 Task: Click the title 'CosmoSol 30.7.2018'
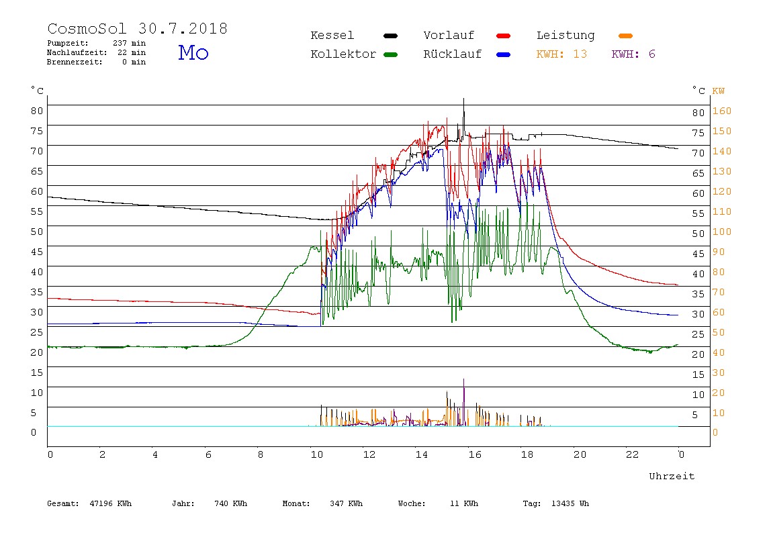138,28
